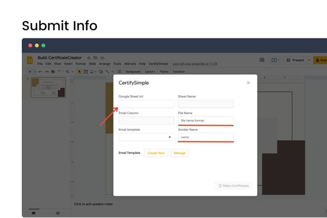Viewport: 327px width, 218px height.
Task: Open the Add-ons menu
Action: click(130, 64)
